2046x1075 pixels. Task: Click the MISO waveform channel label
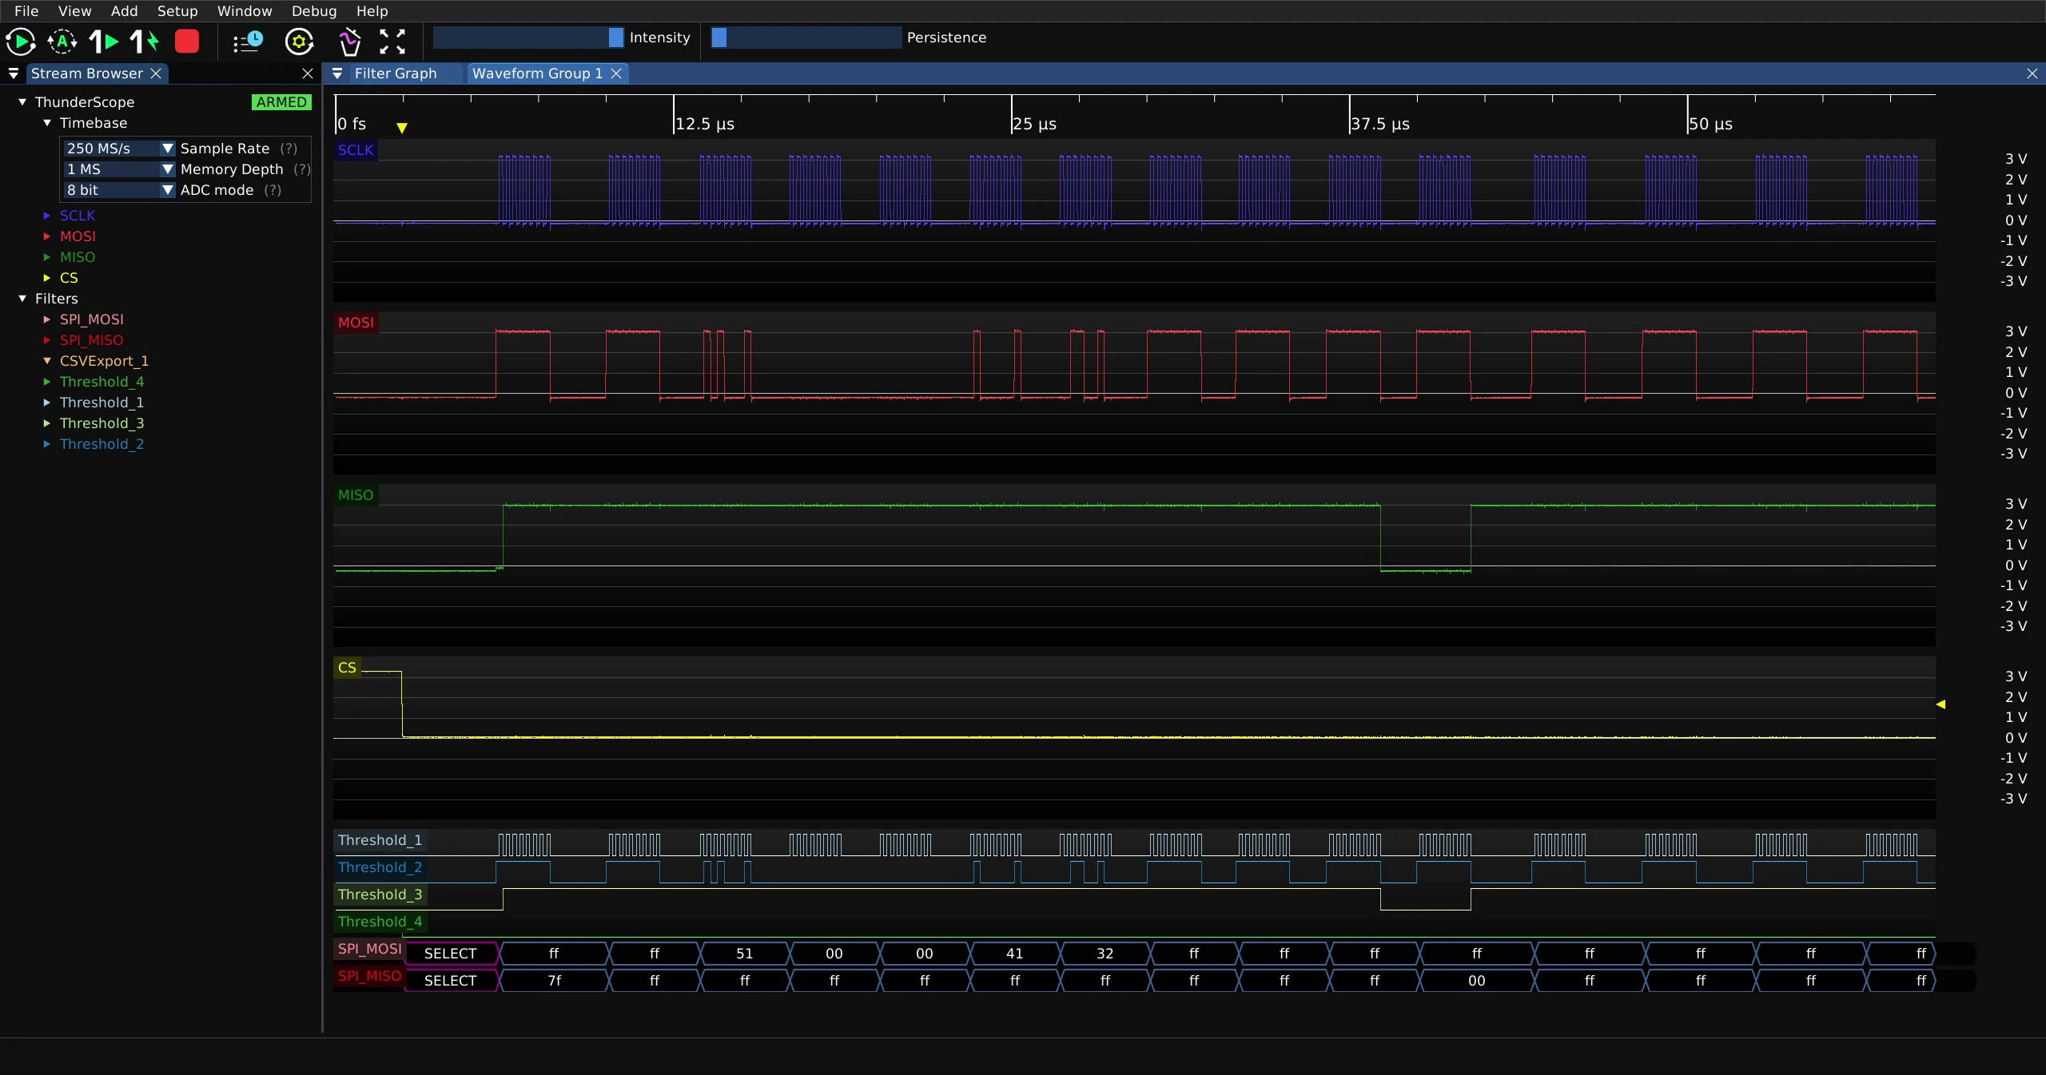[x=356, y=495]
